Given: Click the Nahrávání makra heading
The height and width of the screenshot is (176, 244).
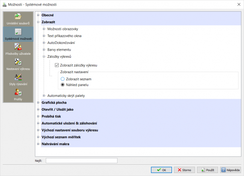Looking at the screenshot, I should coord(56,144).
